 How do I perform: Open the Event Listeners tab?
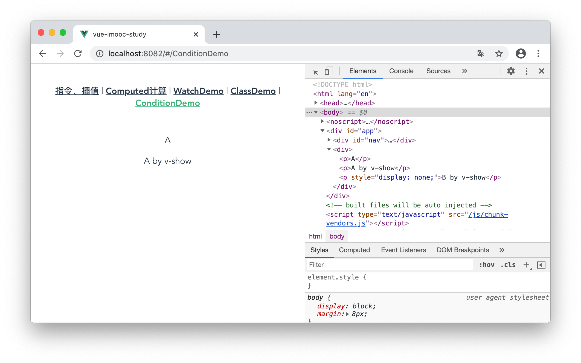tap(403, 250)
